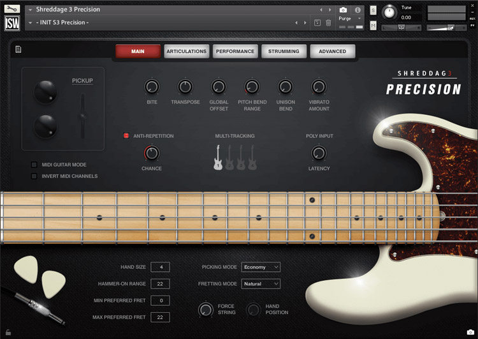Open the Strumming tab
478x339 pixels.
click(x=284, y=51)
